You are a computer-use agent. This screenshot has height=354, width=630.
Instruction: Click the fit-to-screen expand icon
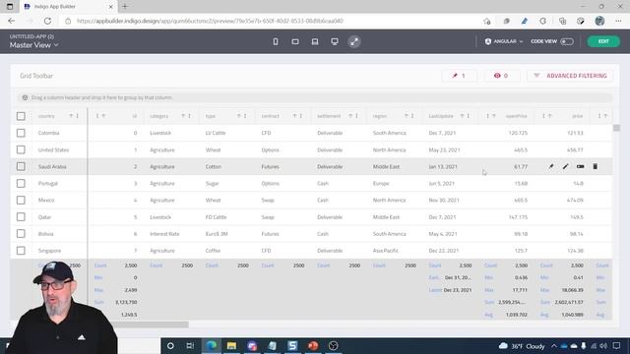coord(354,41)
